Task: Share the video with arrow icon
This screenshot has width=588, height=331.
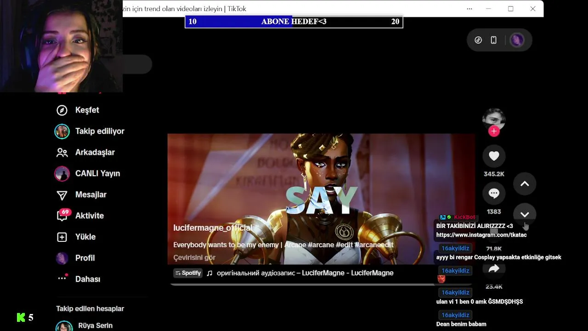Action: [494, 269]
